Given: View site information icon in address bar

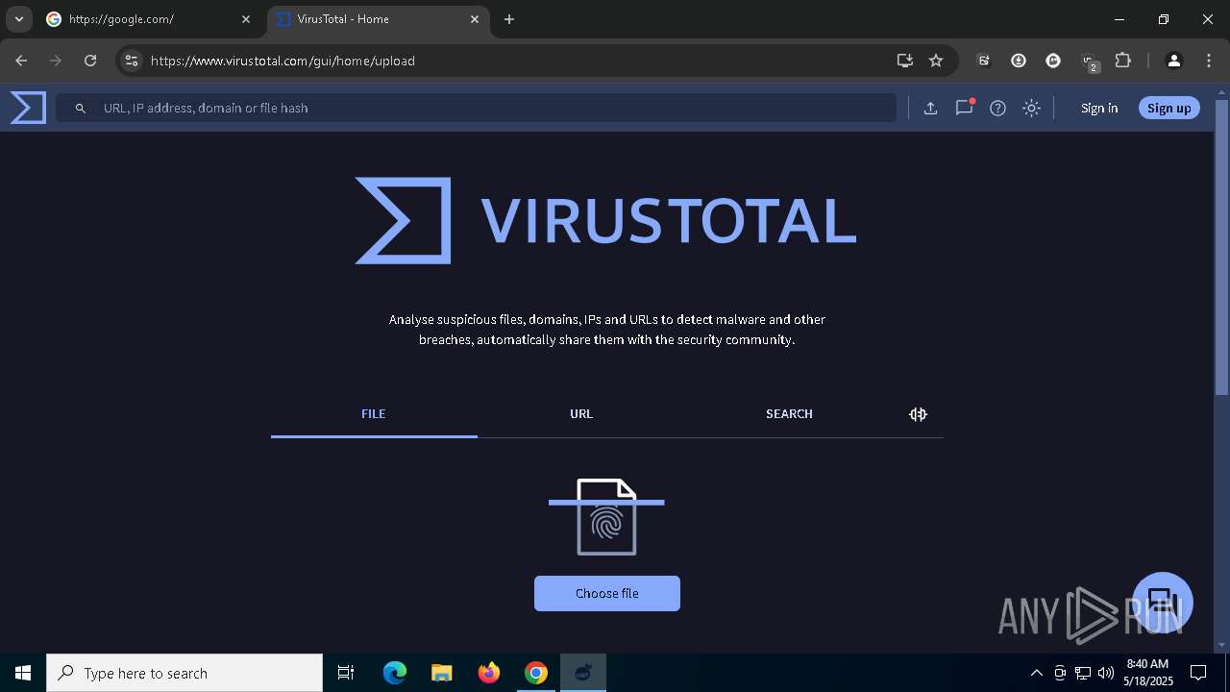Looking at the screenshot, I should [x=132, y=61].
